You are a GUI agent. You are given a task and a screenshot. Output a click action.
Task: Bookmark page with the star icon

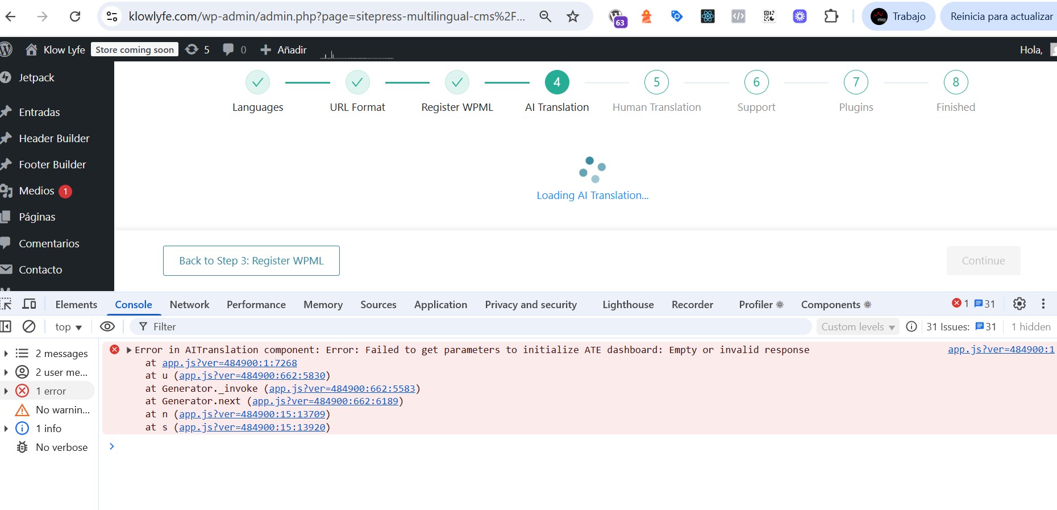coord(573,16)
